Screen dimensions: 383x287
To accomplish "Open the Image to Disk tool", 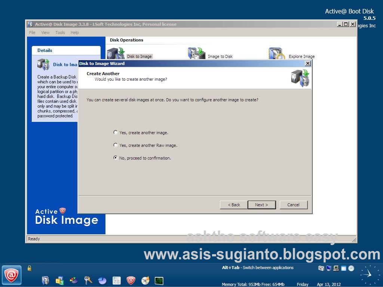I will pyautogui.click(x=196, y=52).
